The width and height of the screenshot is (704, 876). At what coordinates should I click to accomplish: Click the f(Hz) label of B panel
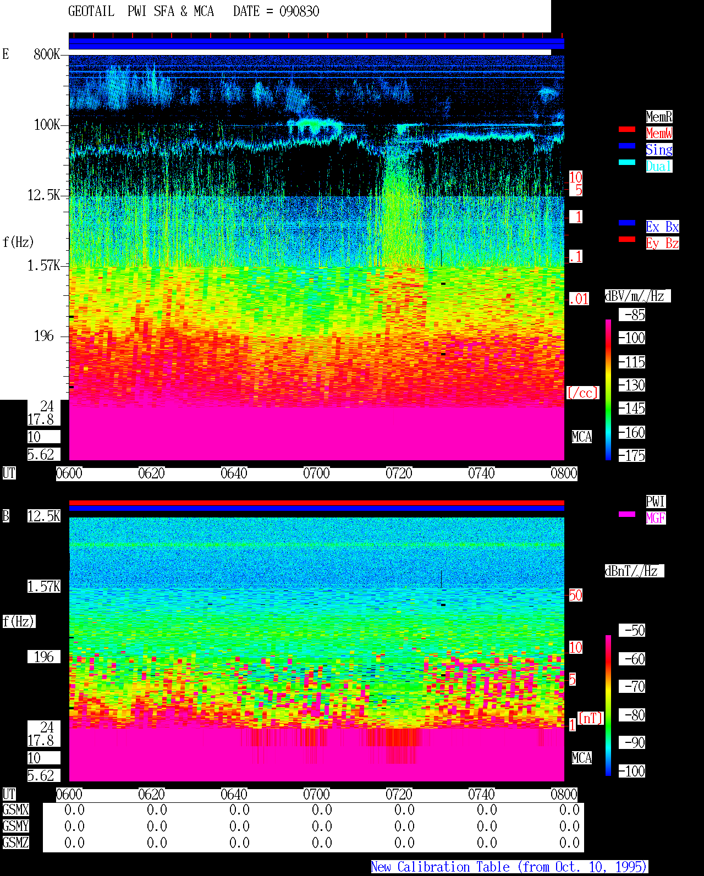click(x=19, y=621)
